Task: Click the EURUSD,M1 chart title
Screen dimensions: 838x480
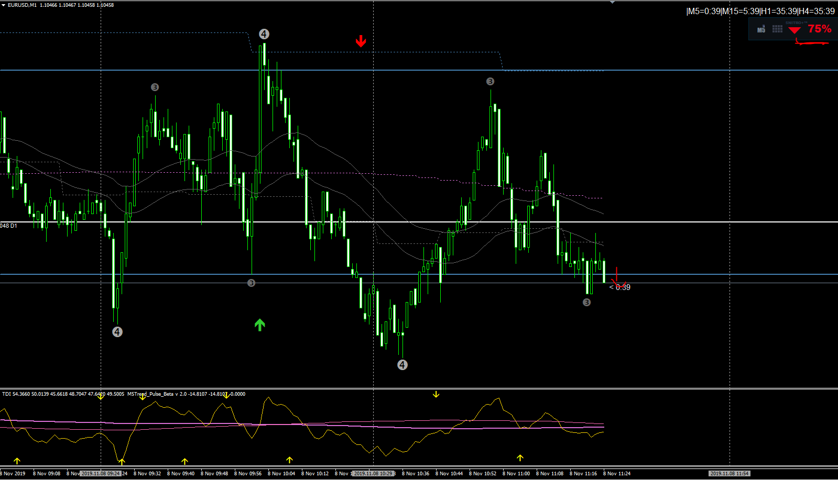Action: (x=22, y=5)
